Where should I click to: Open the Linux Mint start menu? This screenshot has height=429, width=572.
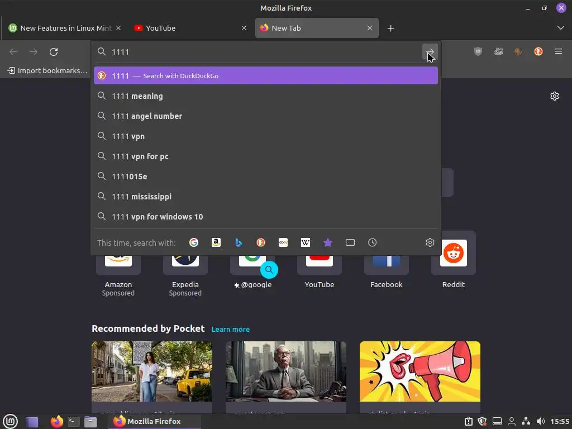click(x=10, y=421)
